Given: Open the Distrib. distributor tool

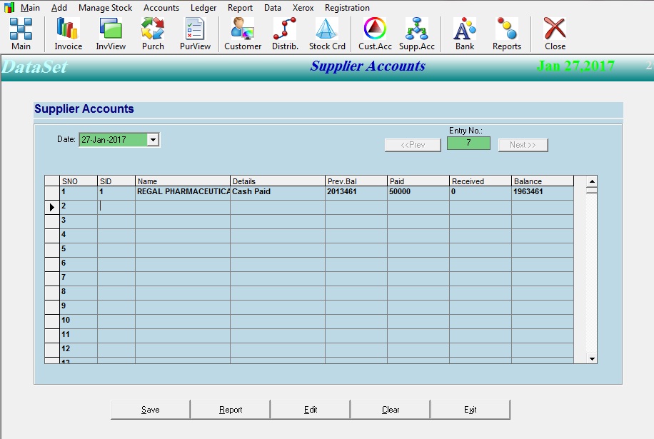Looking at the screenshot, I should pos(286,34).
